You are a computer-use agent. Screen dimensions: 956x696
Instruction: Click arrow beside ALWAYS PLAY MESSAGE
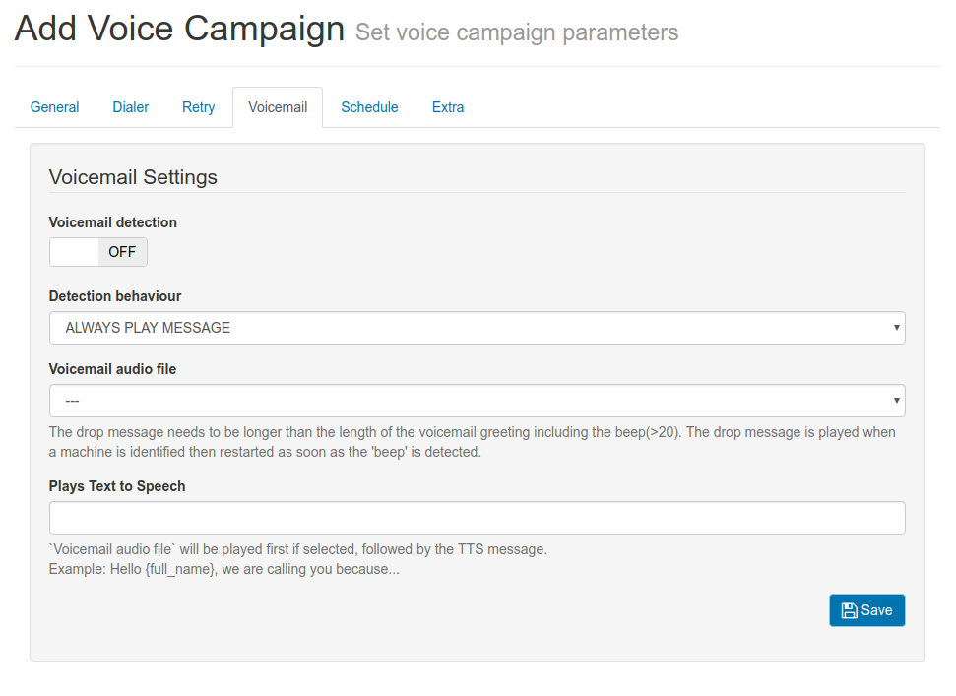[896, 327]
